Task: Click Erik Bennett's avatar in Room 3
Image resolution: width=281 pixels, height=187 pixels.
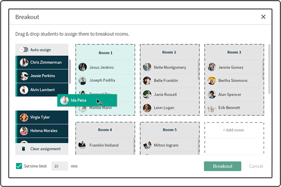Action: point(212,108)
